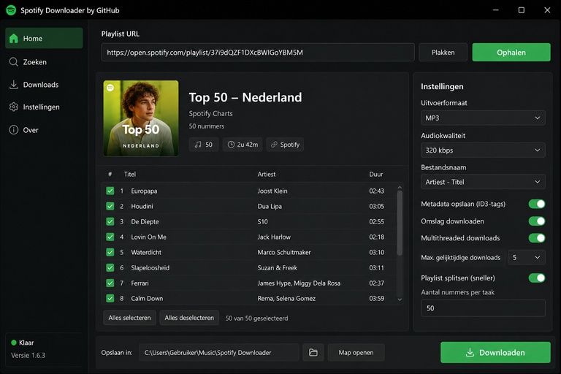The image size is (561, 374).
Task: Click the green Ophalen button
Action: [511, 53]
